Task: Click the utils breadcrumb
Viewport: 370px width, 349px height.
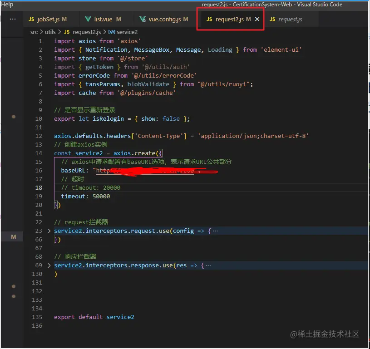Action: point(50,32)
